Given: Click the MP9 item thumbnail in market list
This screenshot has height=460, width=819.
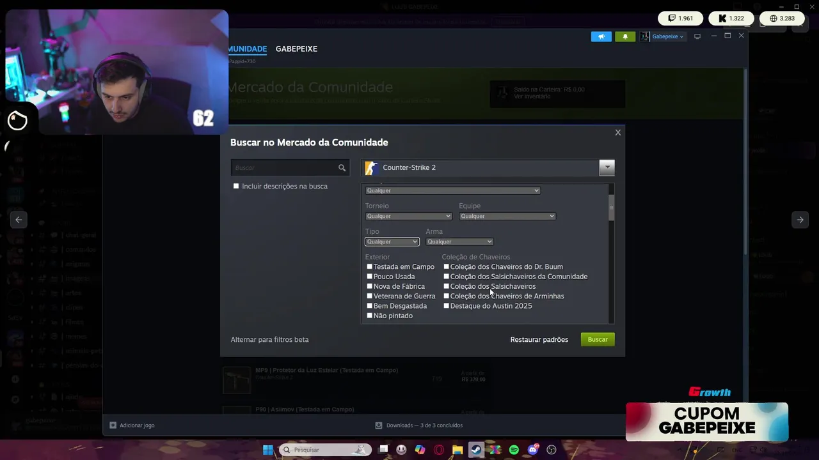Looking at the screenshot, I should tap(237, 380).
